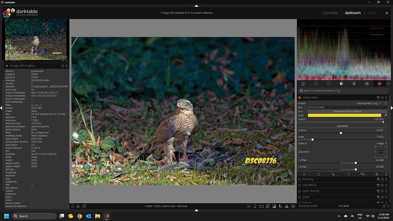
Task: Open module groups presets menu
Action: tap(388, 84)
